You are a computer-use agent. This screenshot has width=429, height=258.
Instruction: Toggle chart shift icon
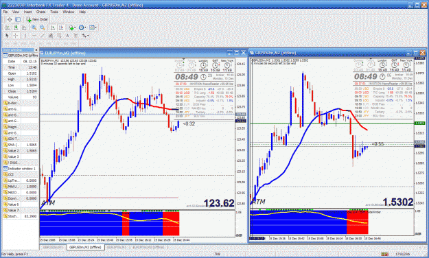point(61,27)
